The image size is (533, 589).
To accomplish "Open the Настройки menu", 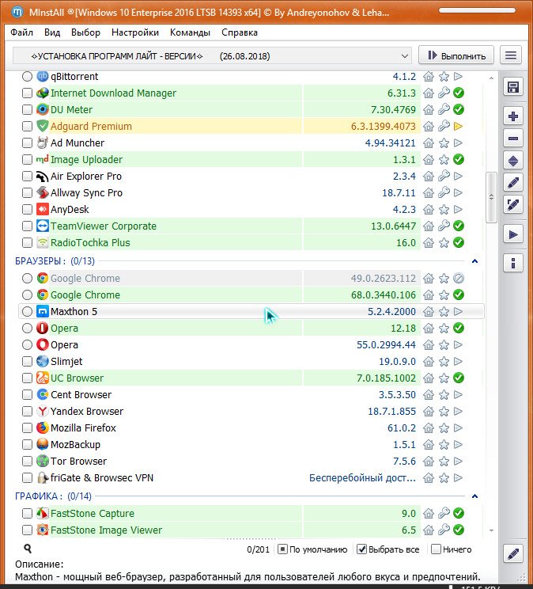I will 135,32.
